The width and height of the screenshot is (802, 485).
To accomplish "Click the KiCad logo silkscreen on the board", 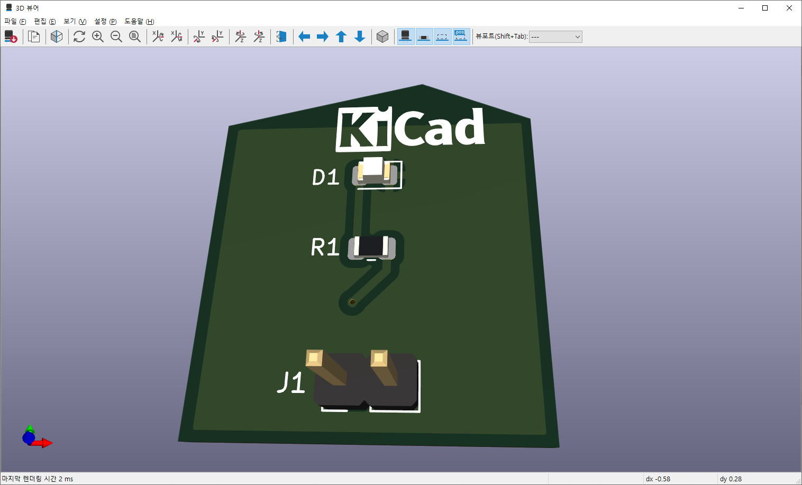I will pyautogui.click(x=411, y=129).
